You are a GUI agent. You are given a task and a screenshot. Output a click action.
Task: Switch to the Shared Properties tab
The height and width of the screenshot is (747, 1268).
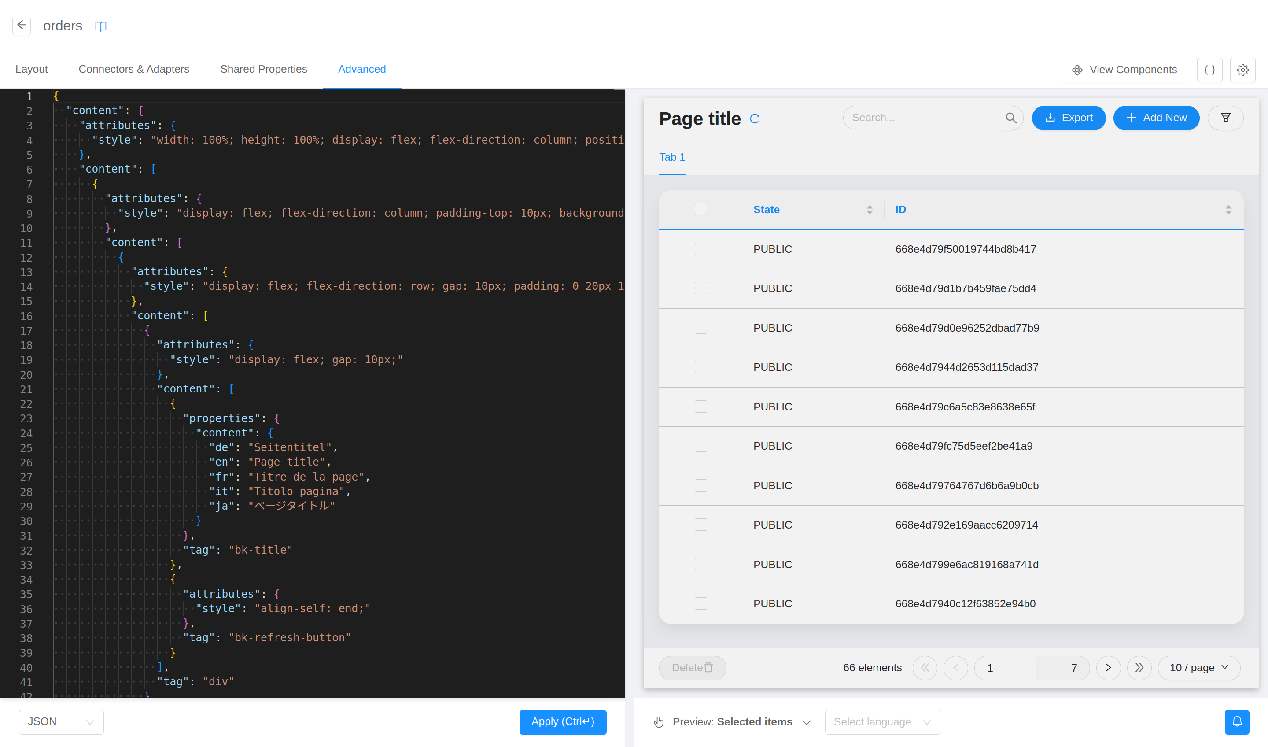point(264,69)
